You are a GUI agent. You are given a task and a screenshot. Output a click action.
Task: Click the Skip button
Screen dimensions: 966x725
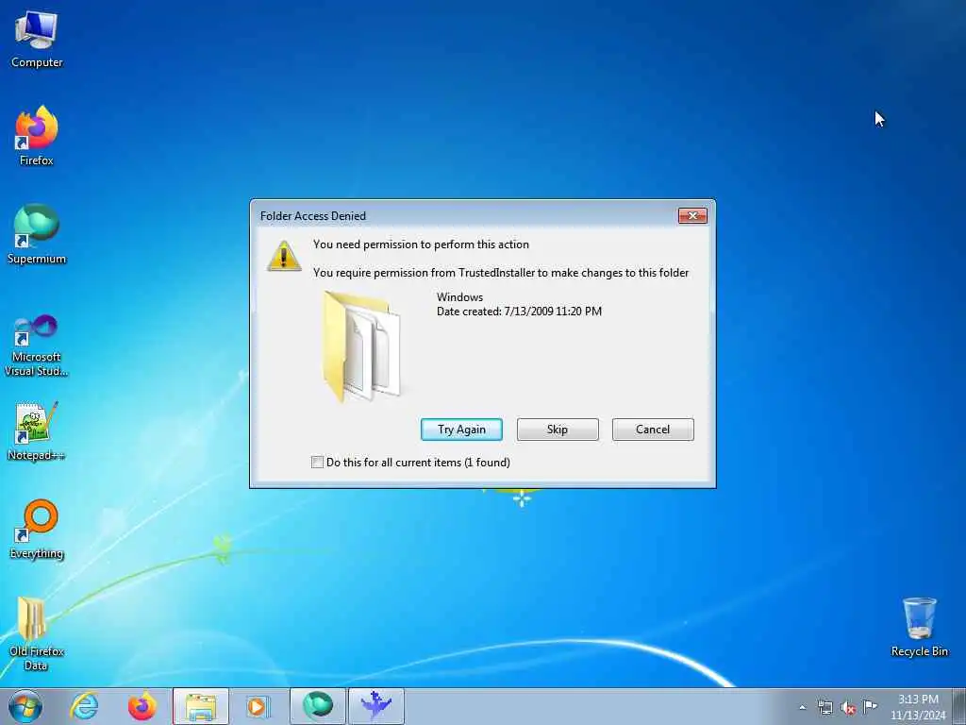pyautogui.click(x=558, y=430)
